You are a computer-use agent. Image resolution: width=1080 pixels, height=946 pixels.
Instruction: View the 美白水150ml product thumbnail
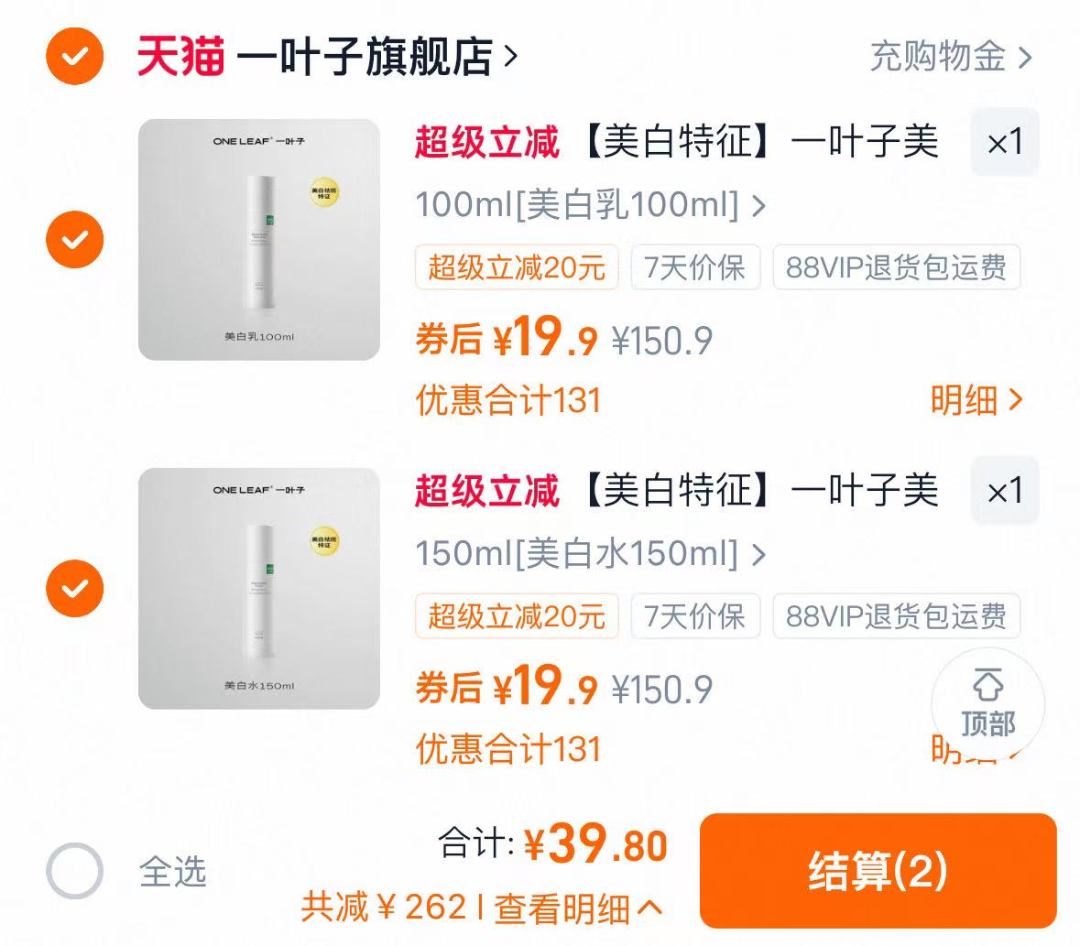coord(257,587)
